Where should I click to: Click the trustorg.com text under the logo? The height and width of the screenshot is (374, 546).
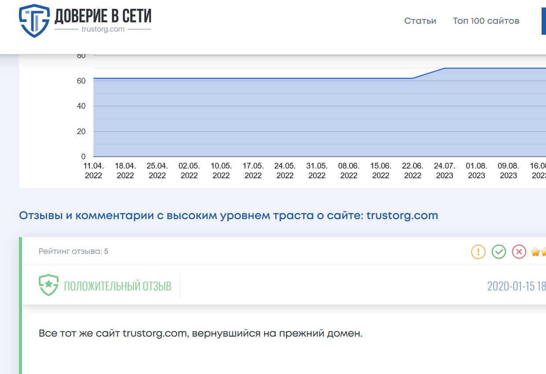(103, 29)
